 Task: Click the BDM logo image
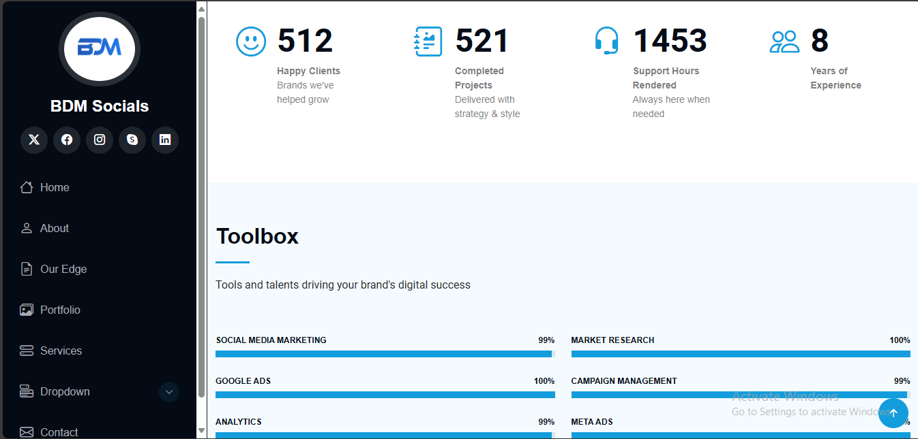click(100, 48)
